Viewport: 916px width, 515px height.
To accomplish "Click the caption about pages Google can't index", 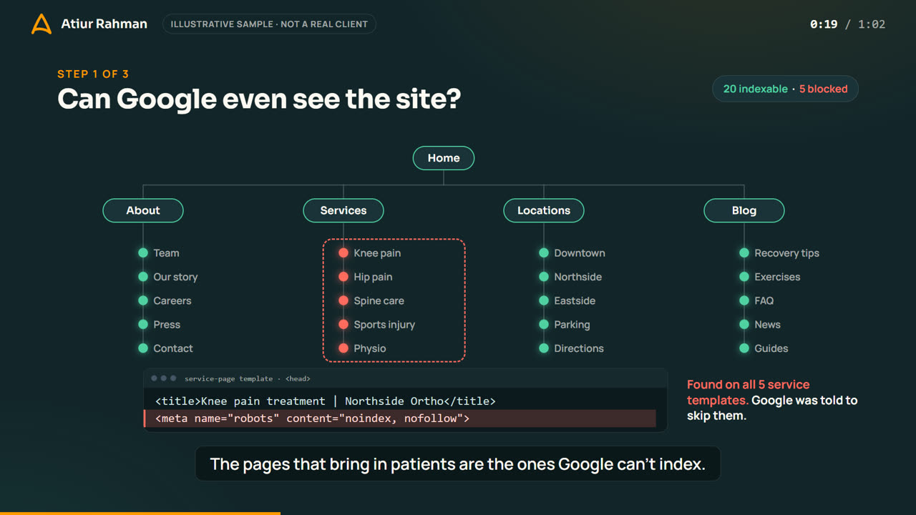I will 458,463.
